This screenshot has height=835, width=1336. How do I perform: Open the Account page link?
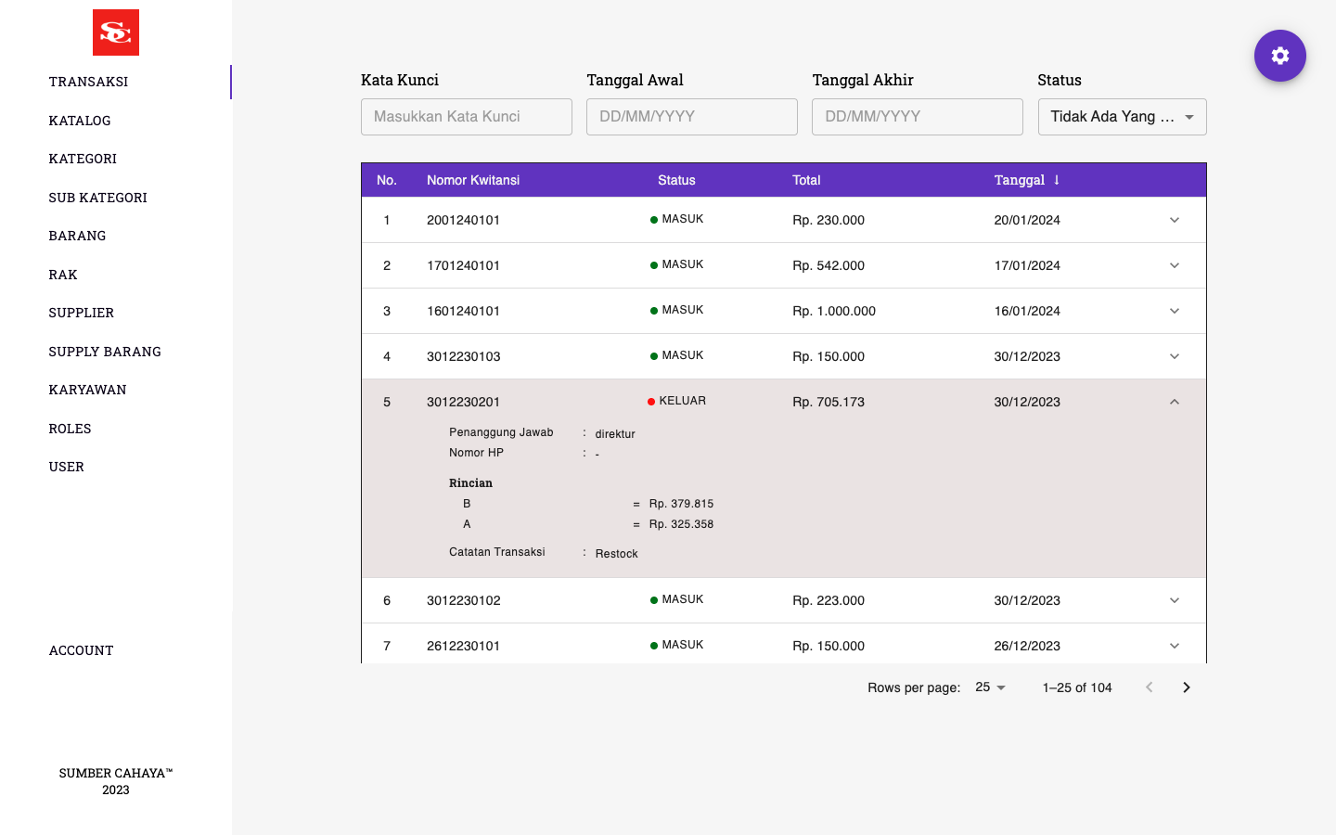82,650
